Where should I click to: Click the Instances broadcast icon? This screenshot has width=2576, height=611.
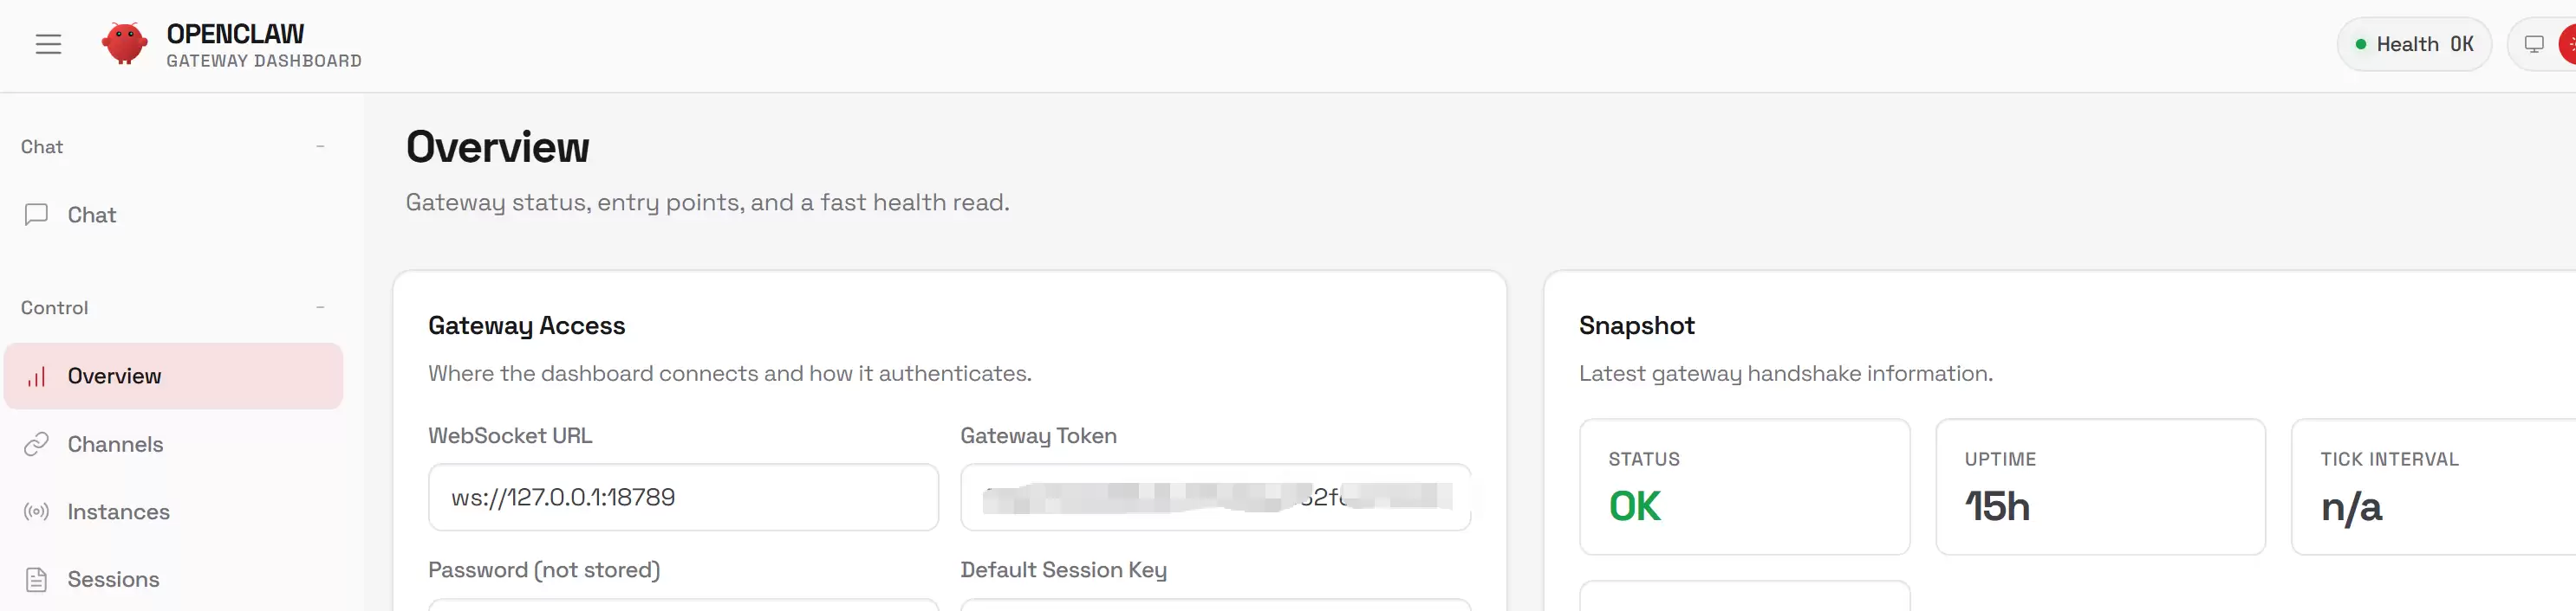tap(37, 512)
